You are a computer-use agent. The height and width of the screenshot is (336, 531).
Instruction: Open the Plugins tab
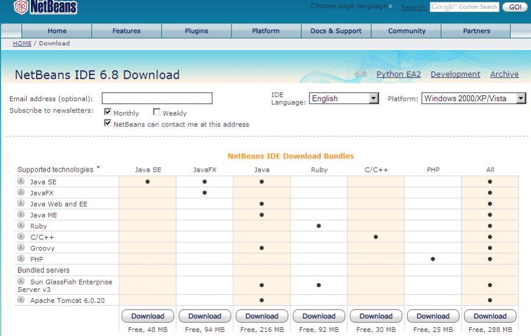click(x=197, y=31)
